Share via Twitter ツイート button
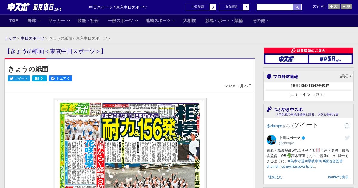358x188 pixels. [x=19, y=78]
